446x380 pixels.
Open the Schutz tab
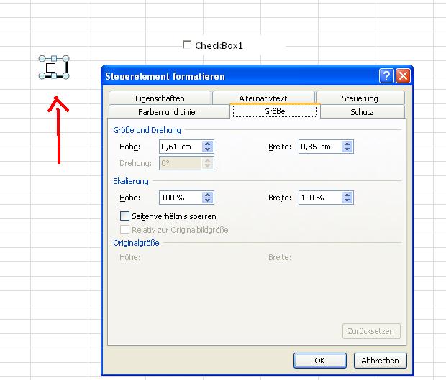[x=362, y=112]
